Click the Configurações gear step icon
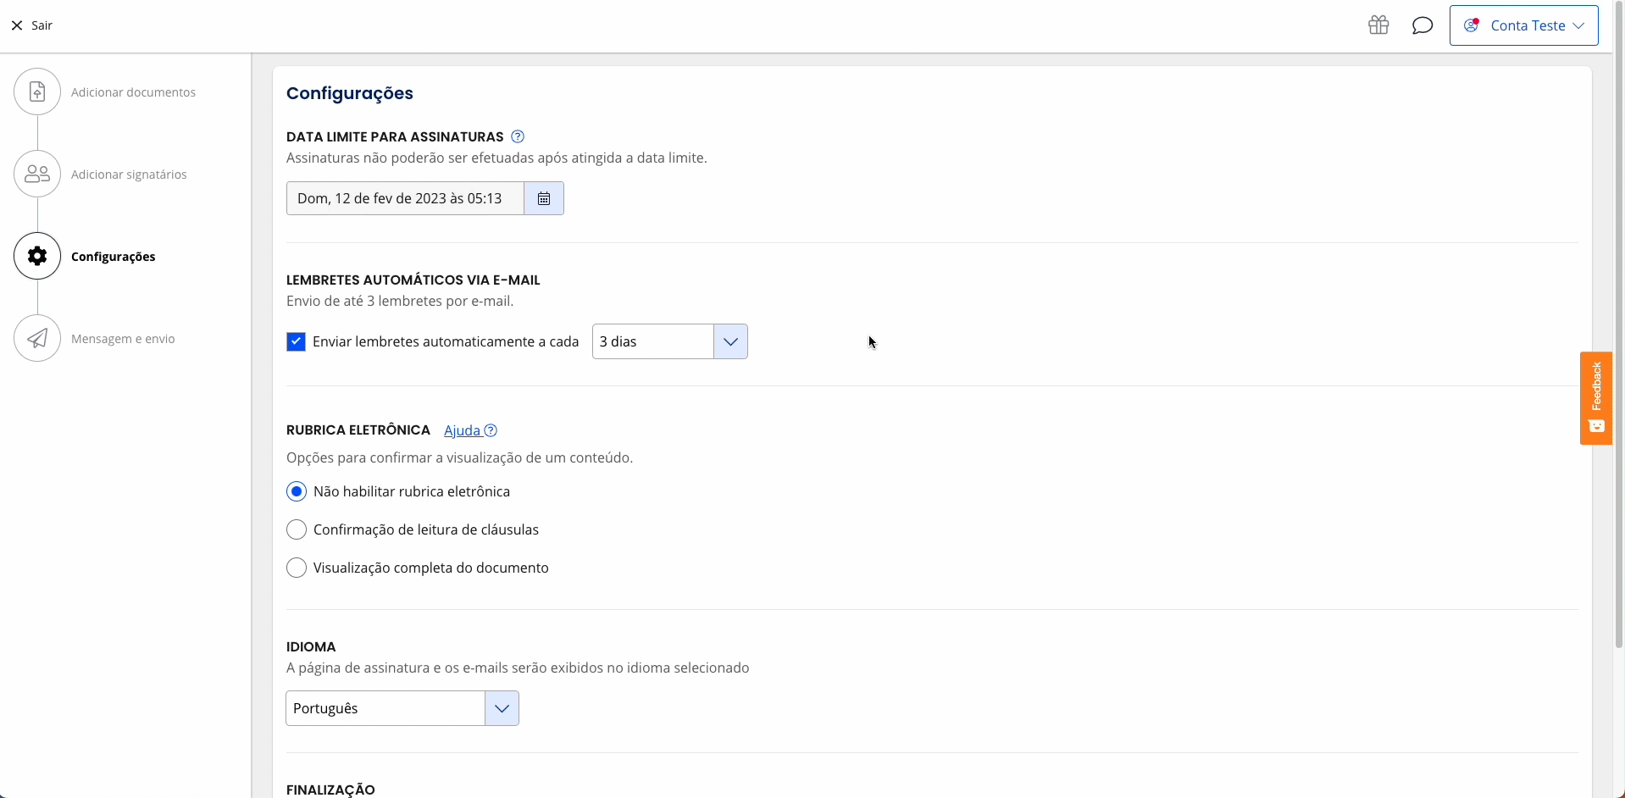This screenshot has height=798, width=1625. click(x=37, y=256)
